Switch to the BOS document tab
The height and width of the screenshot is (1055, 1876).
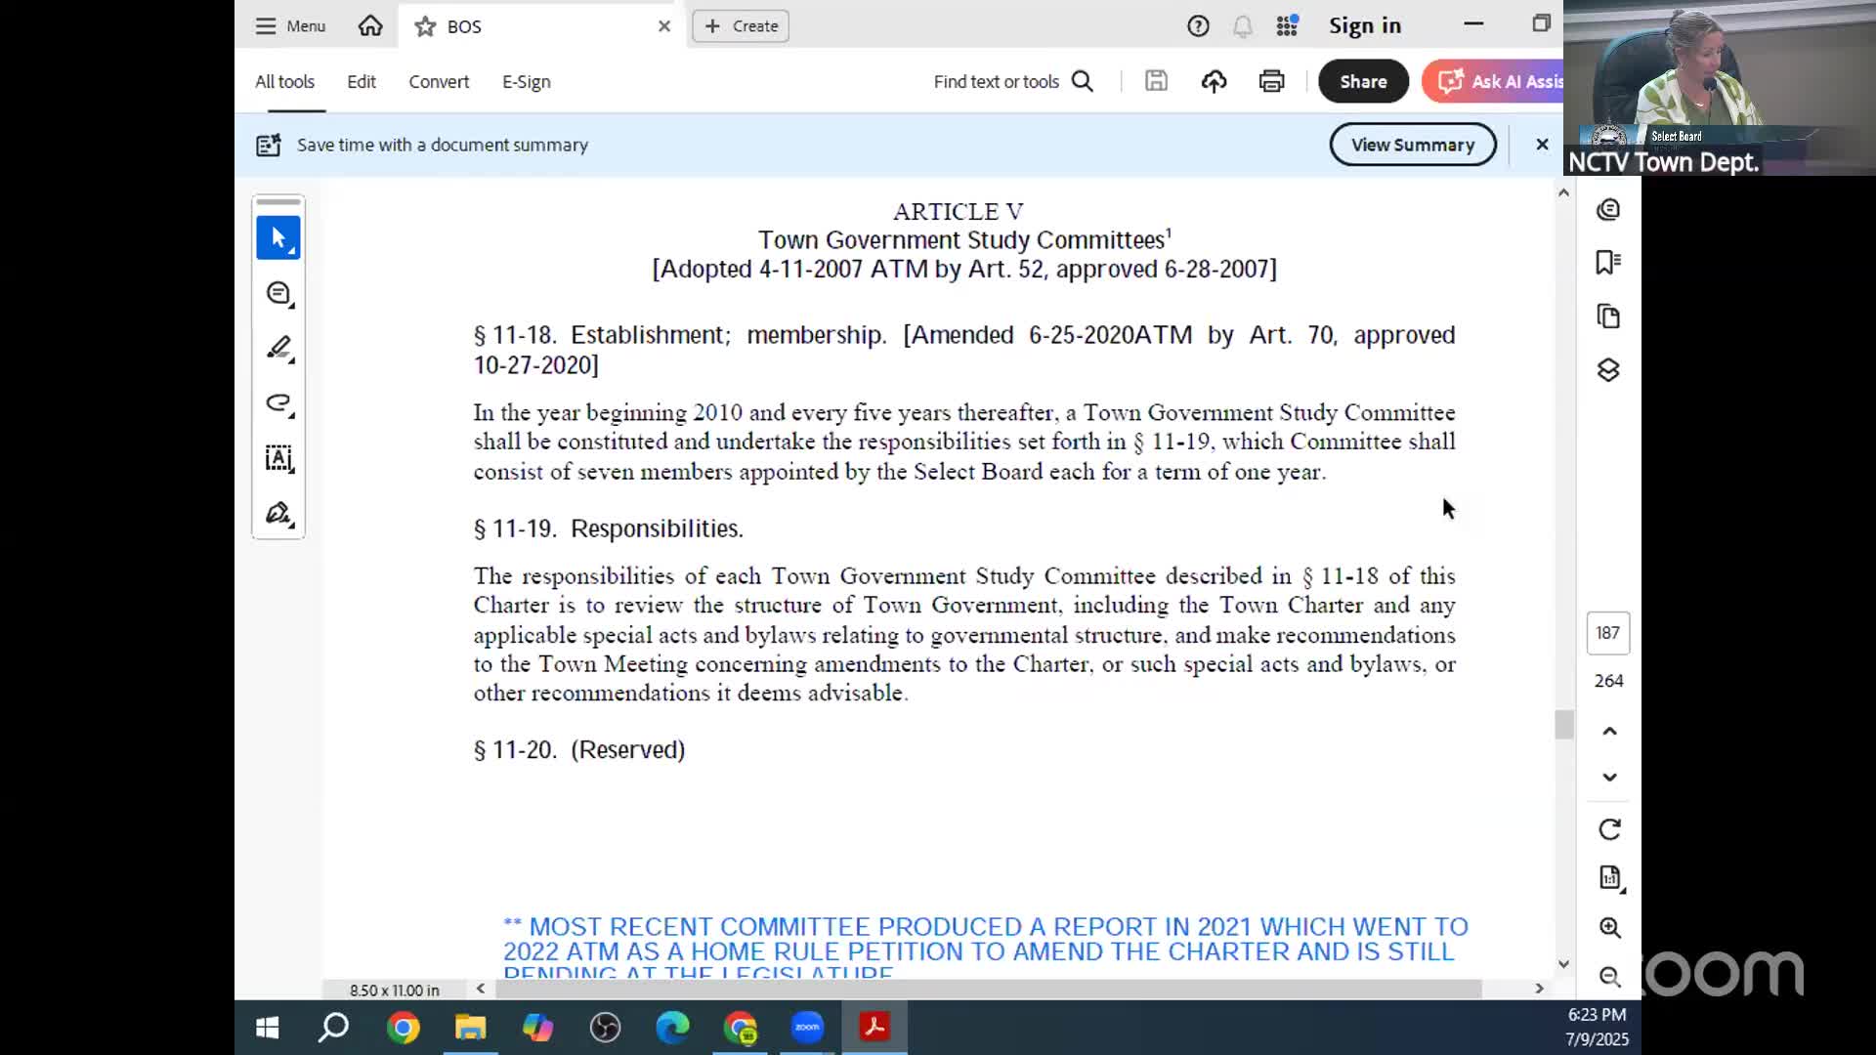coord(542,26)
